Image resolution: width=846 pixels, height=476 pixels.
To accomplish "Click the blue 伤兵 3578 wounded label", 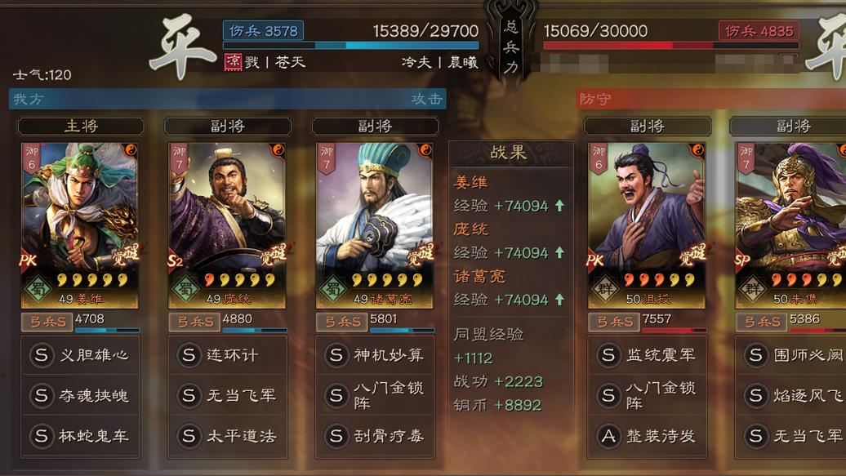I will click(x=263, y=31).
